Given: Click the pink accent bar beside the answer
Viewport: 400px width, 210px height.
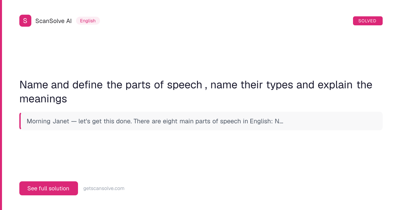Looking at the screenshot, I should point(20,121).
